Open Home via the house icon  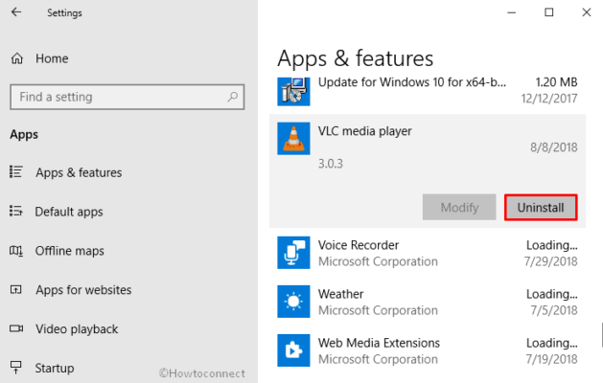coord(17,58)
